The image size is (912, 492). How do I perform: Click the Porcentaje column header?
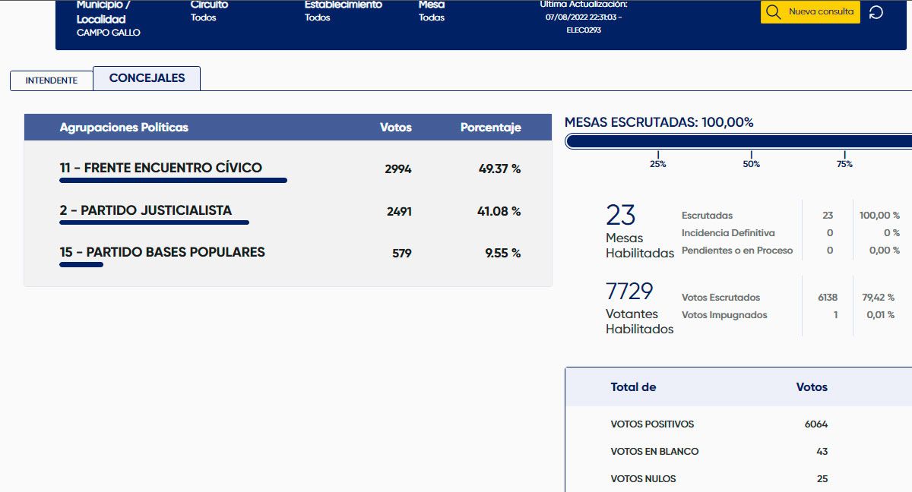[x=490, y=128]
